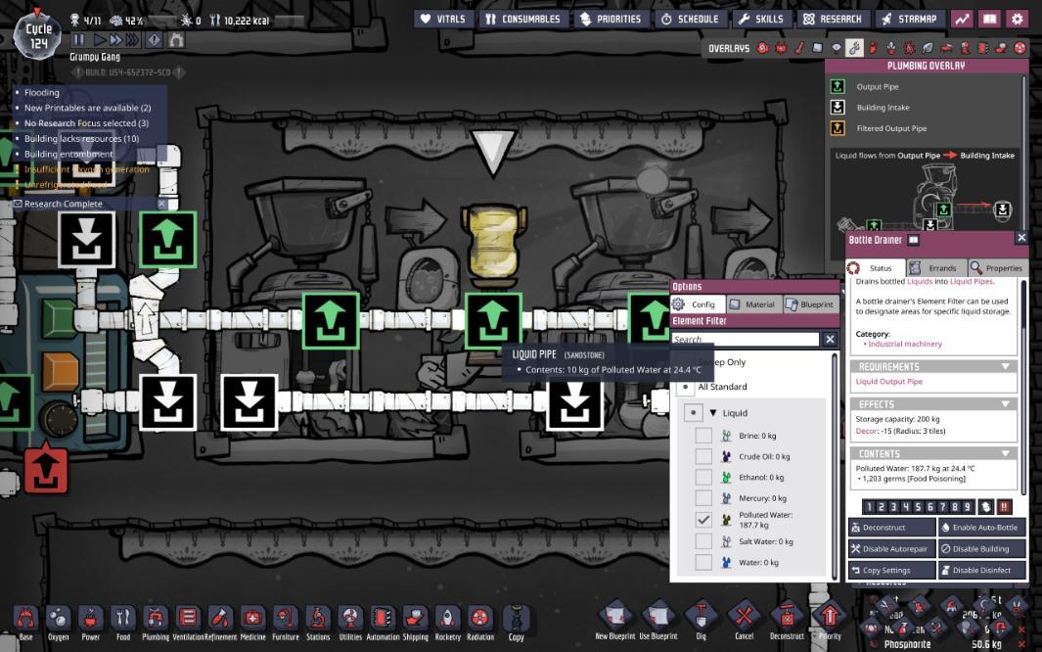Viewport: 1042px width, 652px height.
Task: Collapse the Liquid filter category arrow
Action: click(713, 413)
